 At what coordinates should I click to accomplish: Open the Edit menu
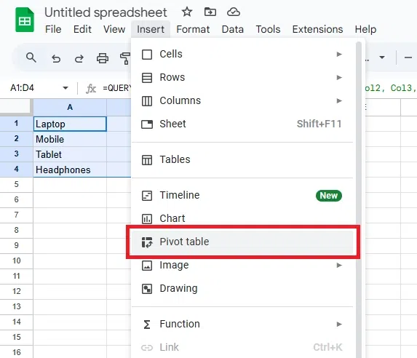click(x=82, y=29)
